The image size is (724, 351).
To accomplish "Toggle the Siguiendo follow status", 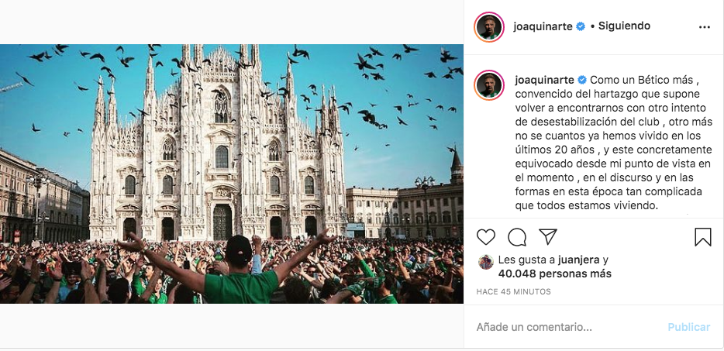I will [x=624, y=26].
